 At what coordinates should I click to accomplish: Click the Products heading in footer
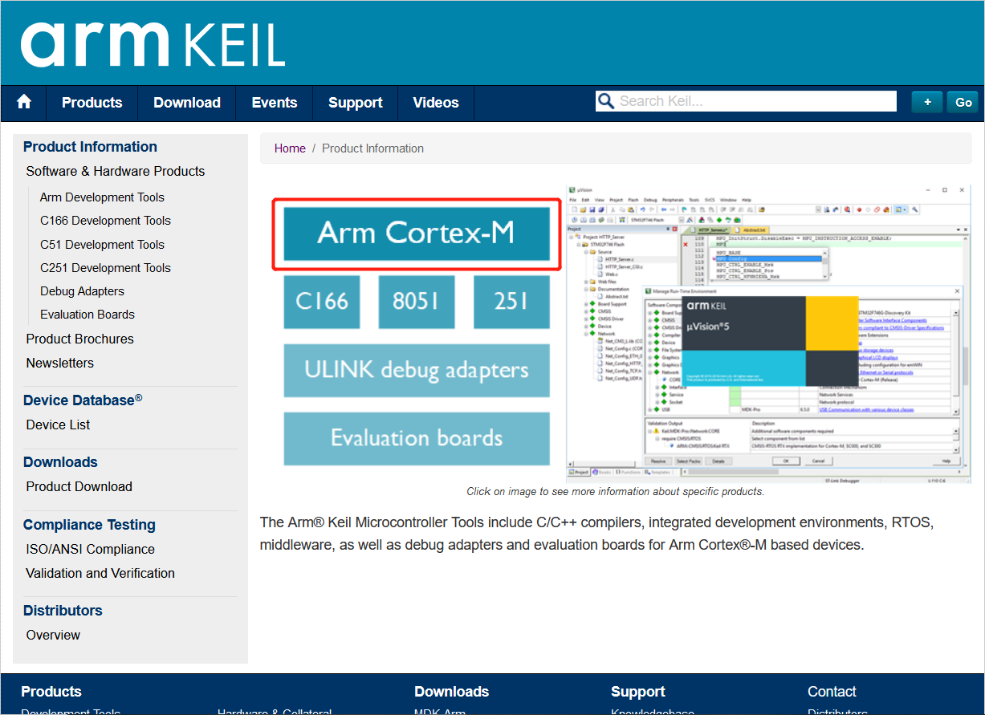(x=51, y=692)
